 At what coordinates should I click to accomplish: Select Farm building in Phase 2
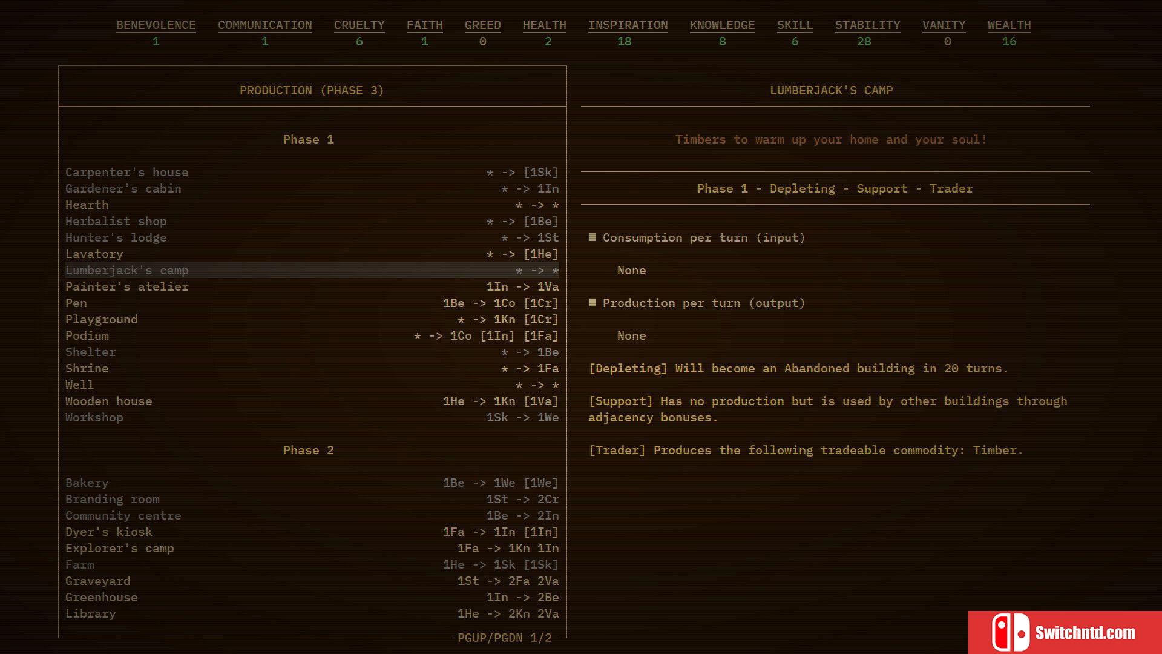(x=80, y=564)
